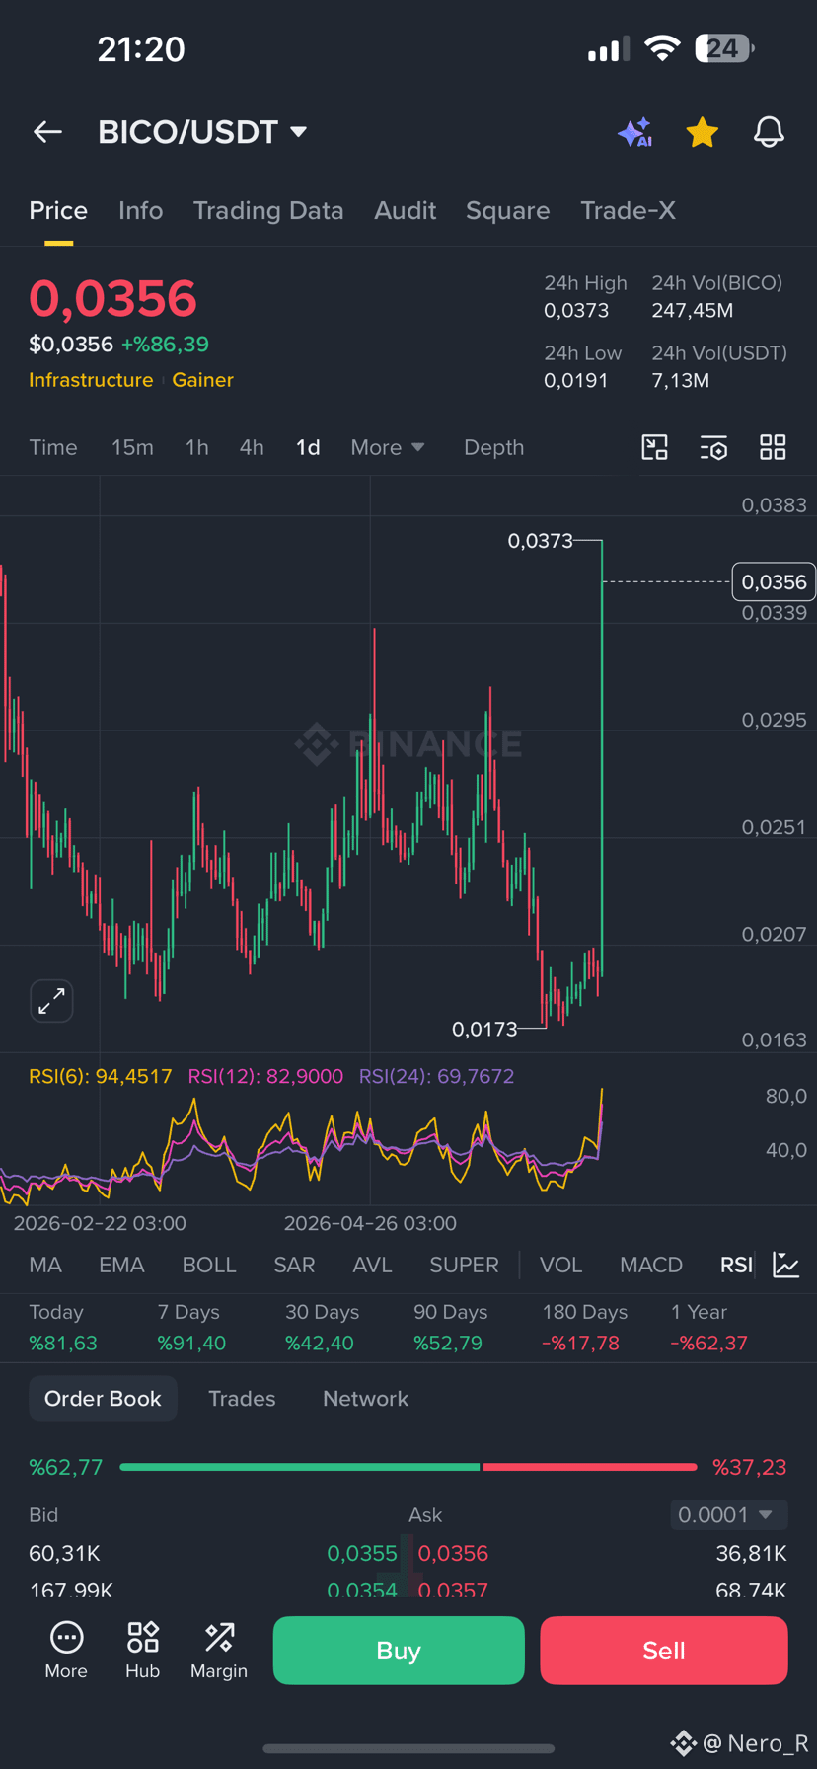The width and height of the screenshot is (817, 1769).
Task: Select the 4h chart interval
Action: click(252, 447)
